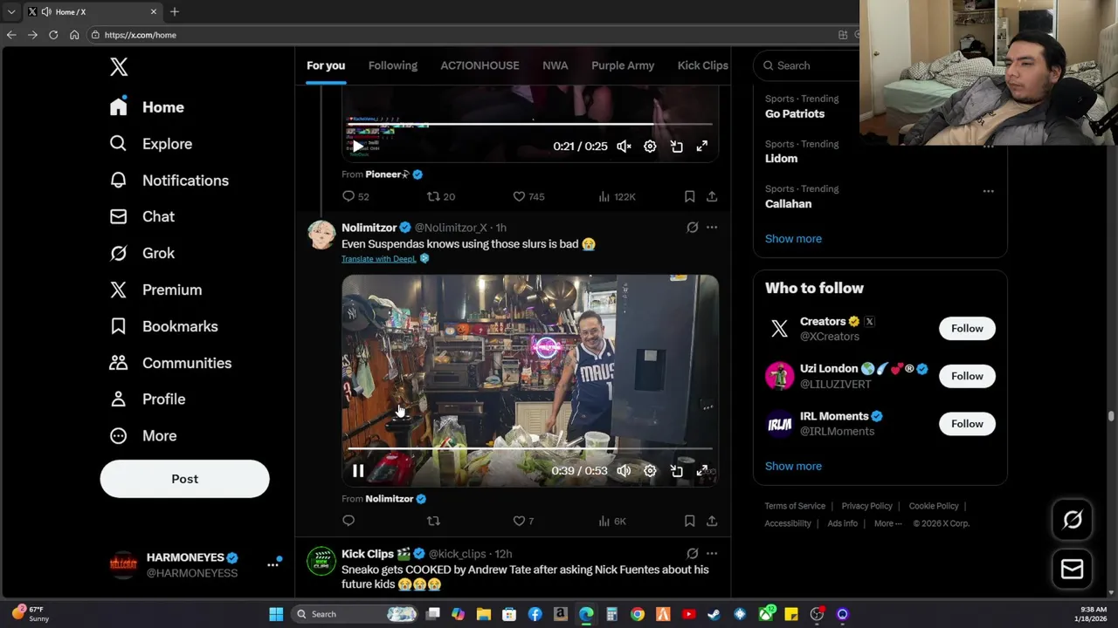The height and width of the screenshot is (628, 1118).
Task: Pause the Nolimitzor video
Action: tap(358, 471)
